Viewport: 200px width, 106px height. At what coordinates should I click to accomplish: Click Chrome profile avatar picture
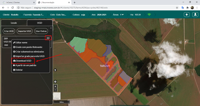pyautogui.click(x=192, y=8)
